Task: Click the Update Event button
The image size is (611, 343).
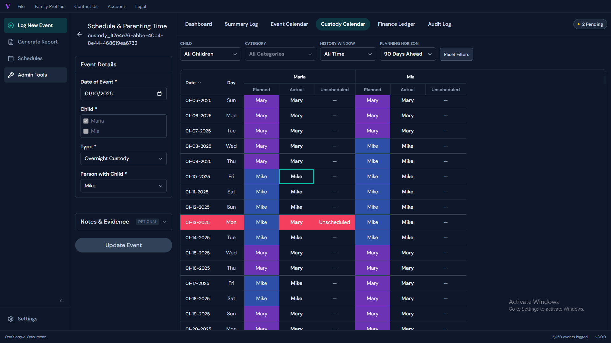Action: [x=123, y=245]
